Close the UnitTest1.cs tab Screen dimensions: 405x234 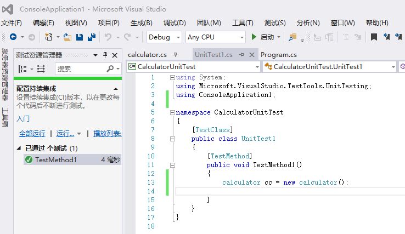252,55
